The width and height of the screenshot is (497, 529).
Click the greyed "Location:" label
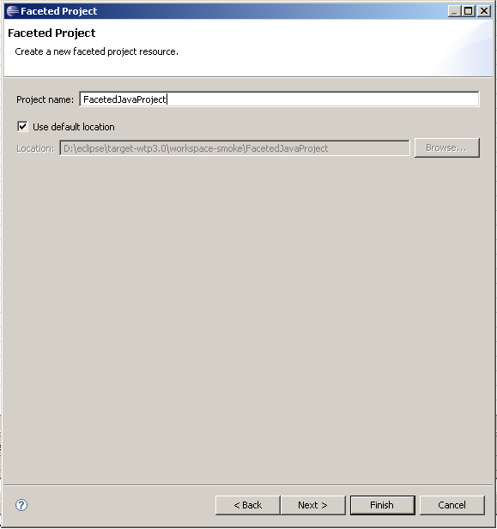click(x=35, y=148)
